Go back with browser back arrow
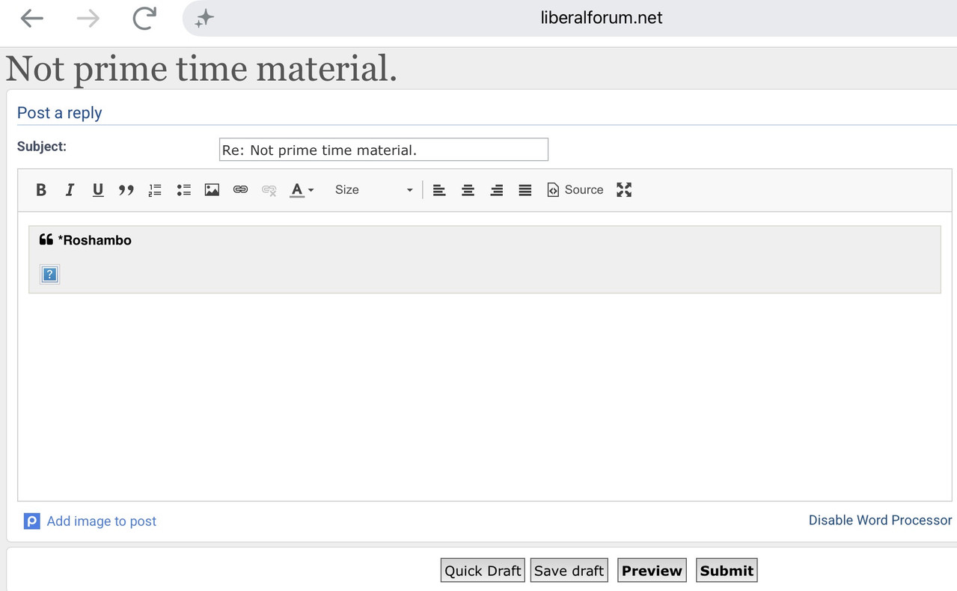 31,19
